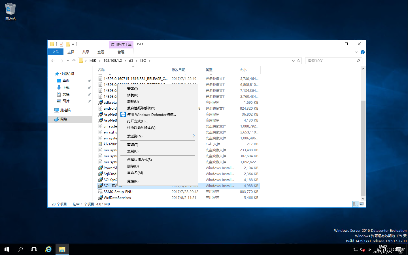Screen dimensions: 408x255
Task: Open the customize quick access toolbar dropdown
Action: tap(73, 44)
